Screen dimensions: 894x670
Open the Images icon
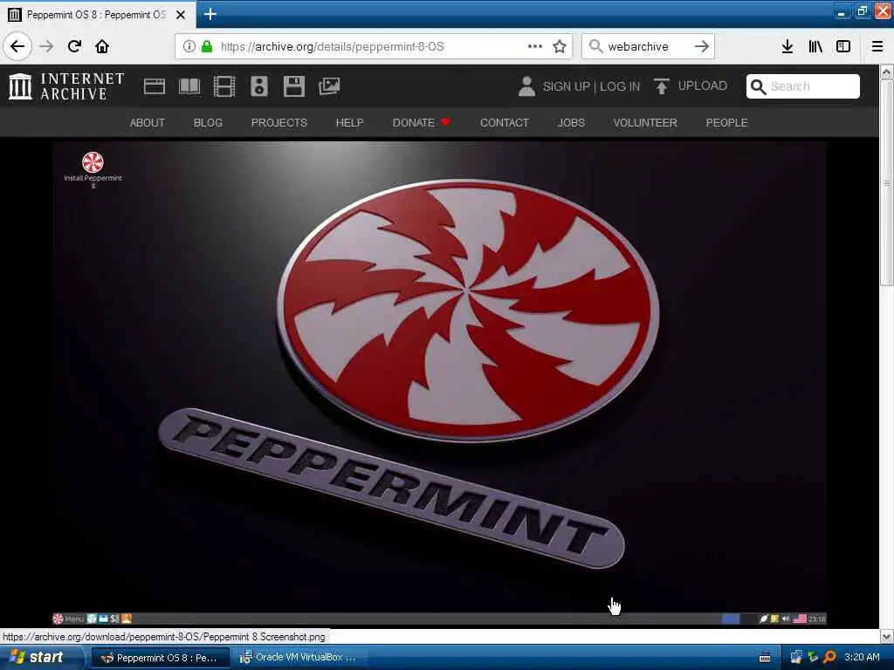point(329,86)
